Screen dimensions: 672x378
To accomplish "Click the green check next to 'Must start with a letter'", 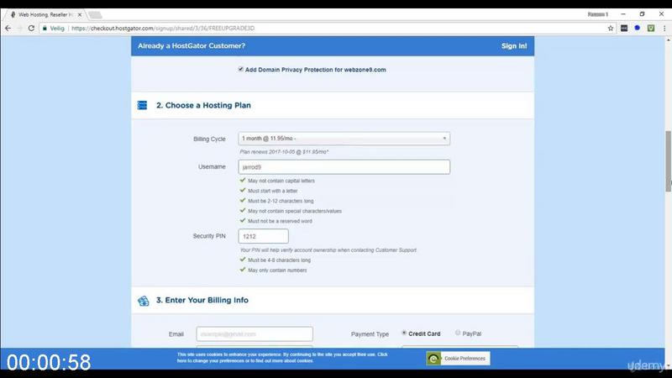I will (243, 191).
